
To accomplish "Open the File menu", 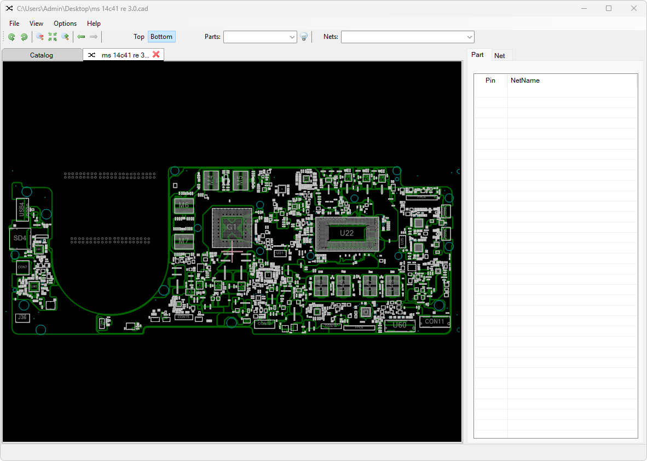I will [x=14, y=24].
